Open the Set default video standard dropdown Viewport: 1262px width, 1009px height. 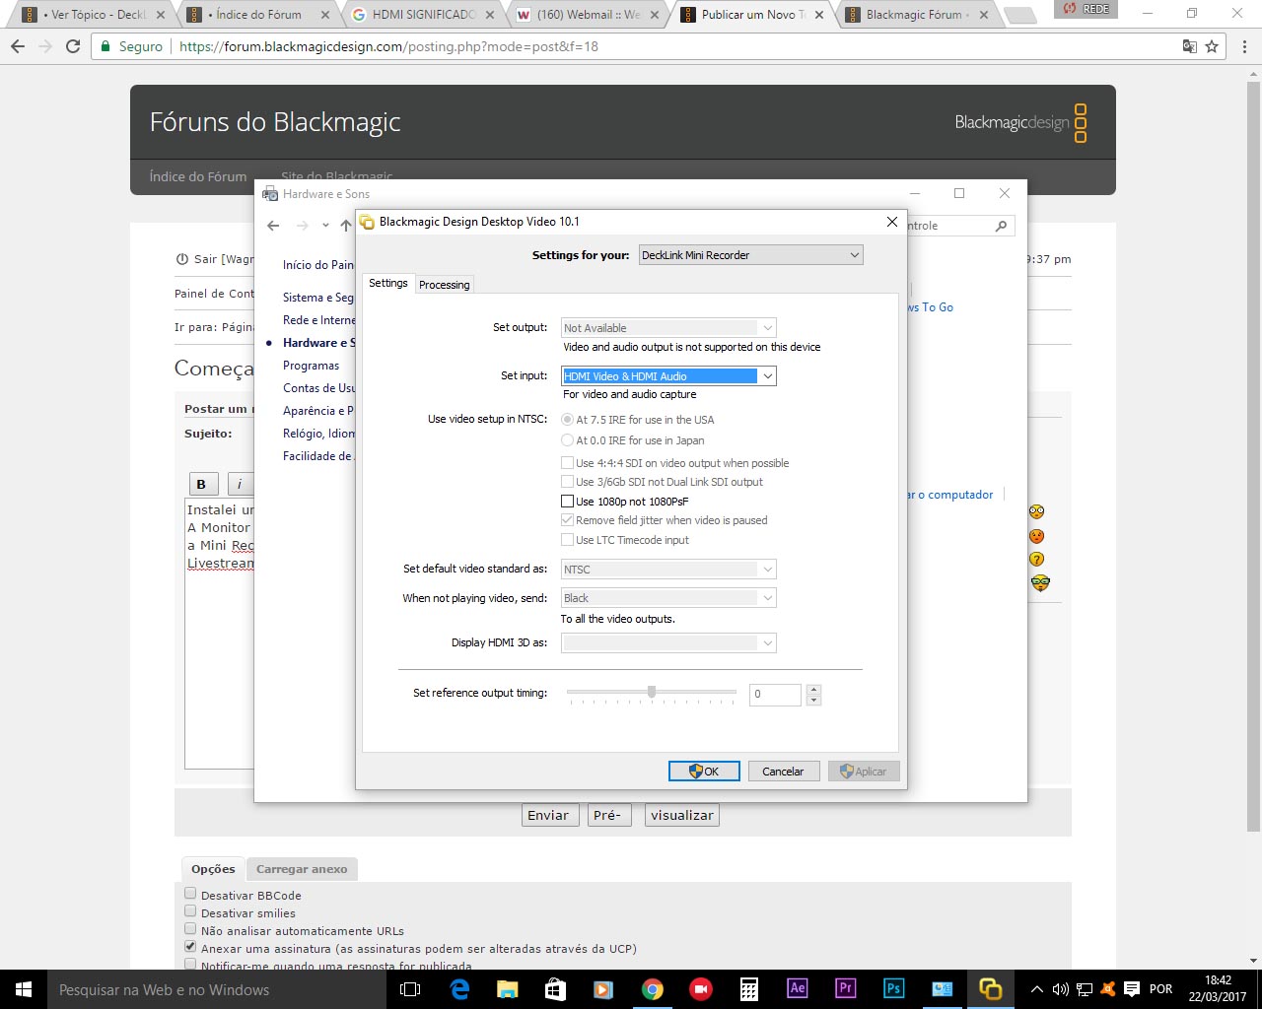(668, 570)
